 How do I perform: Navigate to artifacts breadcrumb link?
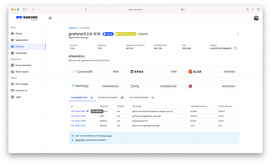(73, 28)
